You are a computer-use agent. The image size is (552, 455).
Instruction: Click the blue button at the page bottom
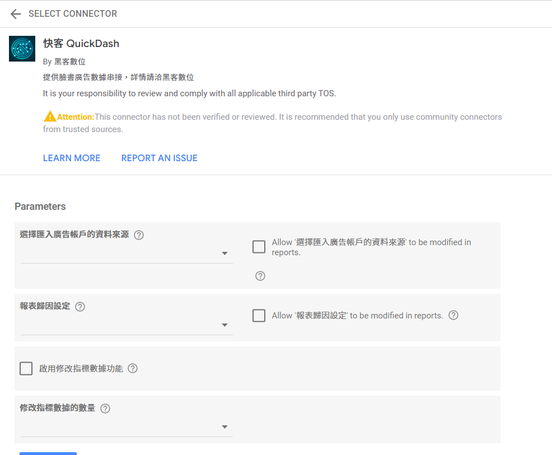48,453
